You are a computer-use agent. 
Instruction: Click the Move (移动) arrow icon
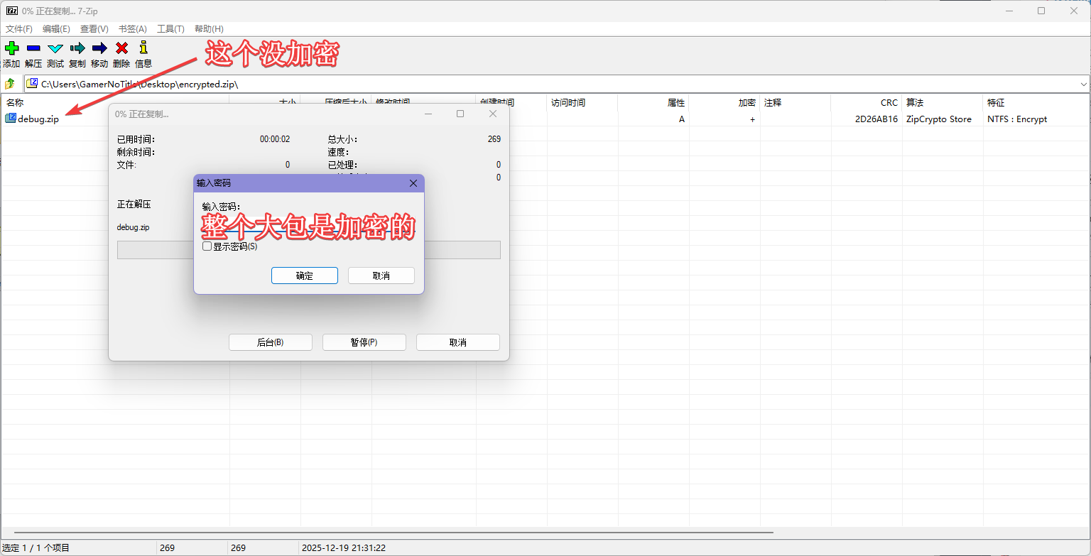pos(99,48)
